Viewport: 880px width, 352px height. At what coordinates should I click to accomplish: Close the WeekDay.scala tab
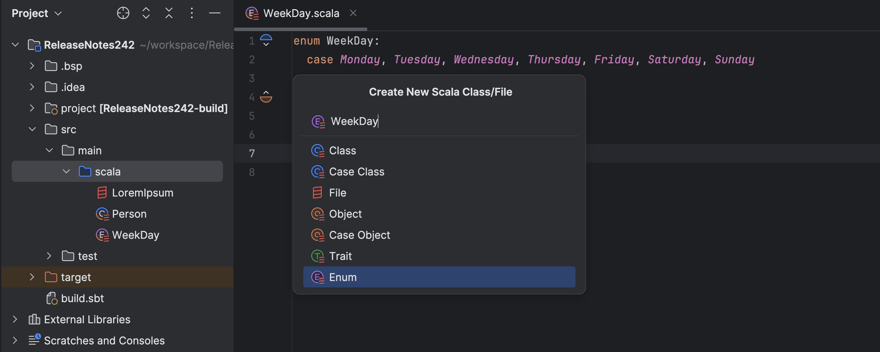tap(353, 13)
